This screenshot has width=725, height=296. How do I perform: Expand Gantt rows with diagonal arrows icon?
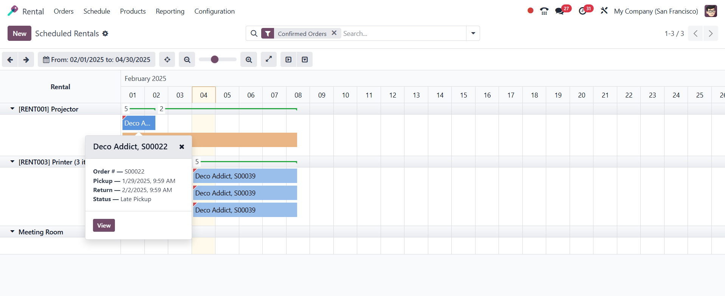pyautogui.click(x=269, y=59)
